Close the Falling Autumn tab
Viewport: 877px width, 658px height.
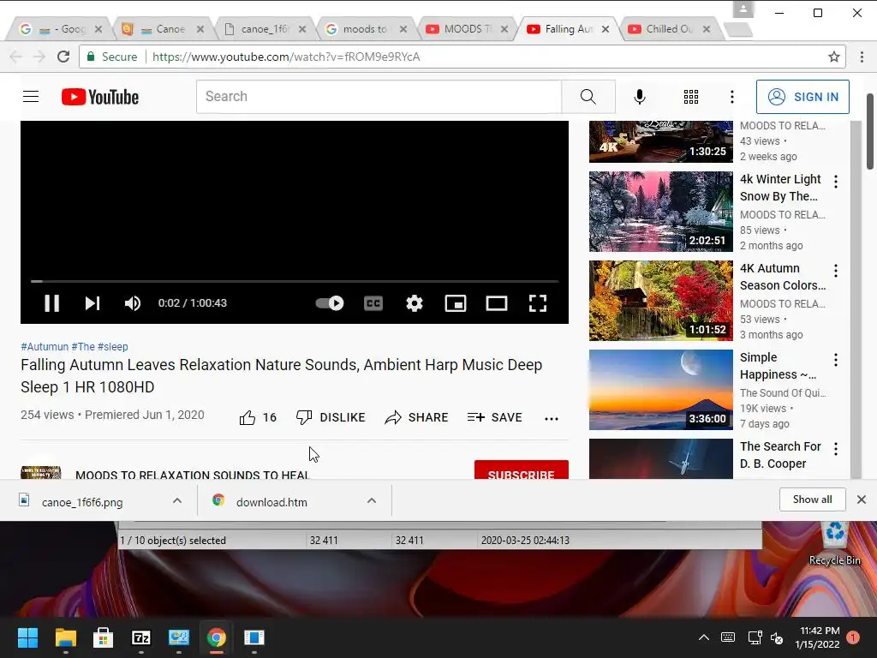[x=606, y=29]
